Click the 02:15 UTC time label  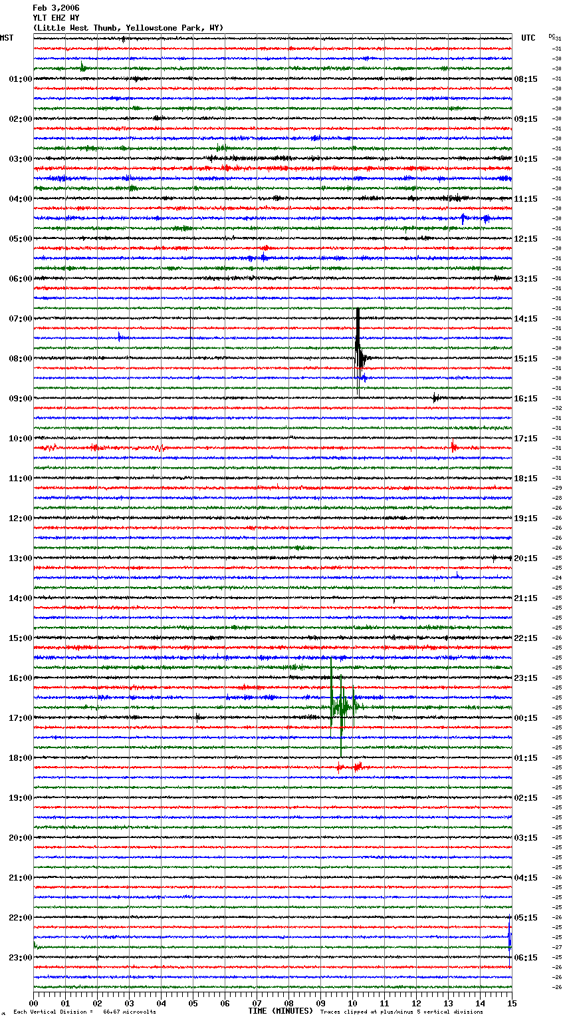(x=526, y=798)
